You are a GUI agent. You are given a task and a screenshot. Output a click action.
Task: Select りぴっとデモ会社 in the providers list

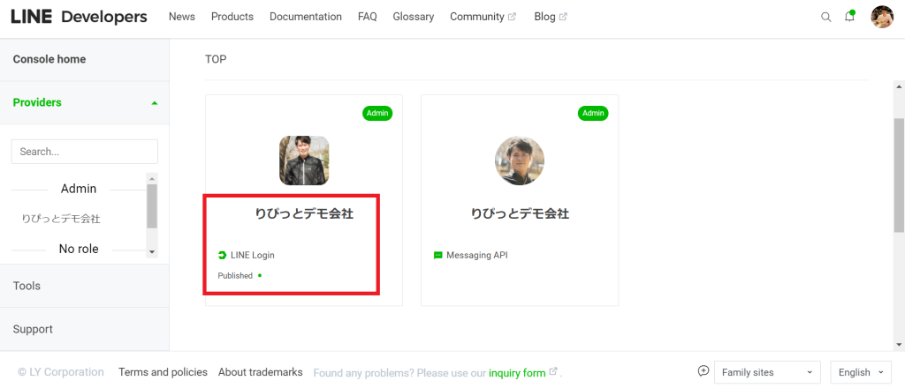(x=61, y=219)
